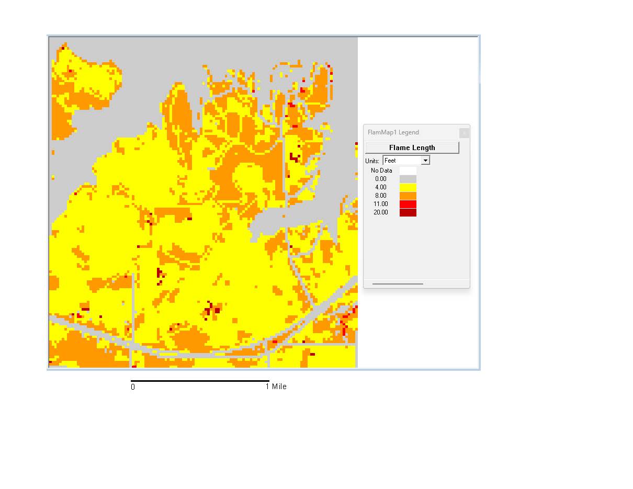633x489 pixels.
Task: Open the Units dropdown in the legend
Action: click(425, 160)
